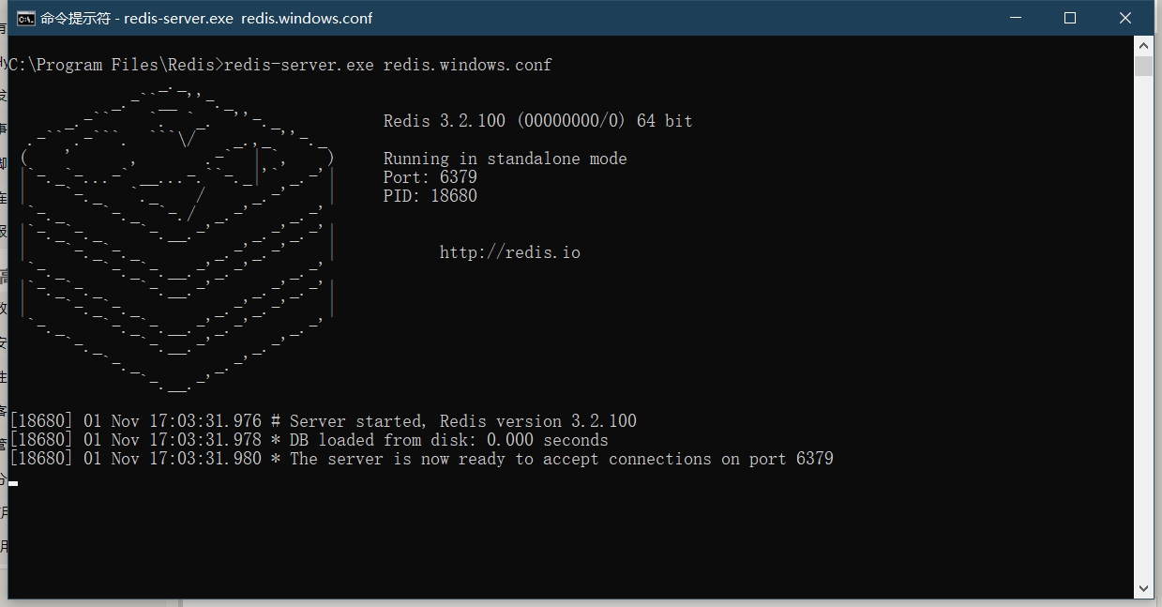Open the Command Prompt system menu icon
The height and width of the screenshot is (607, 1162).
[25, 18]
